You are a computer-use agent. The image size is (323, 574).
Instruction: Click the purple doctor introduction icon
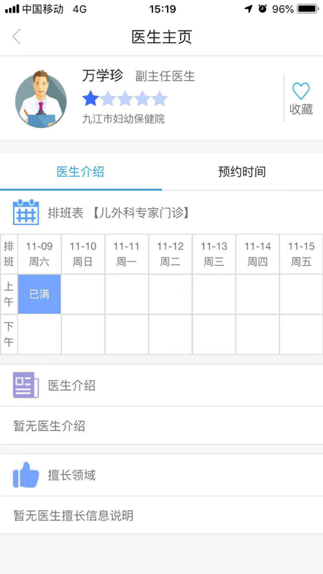(26, 385)
